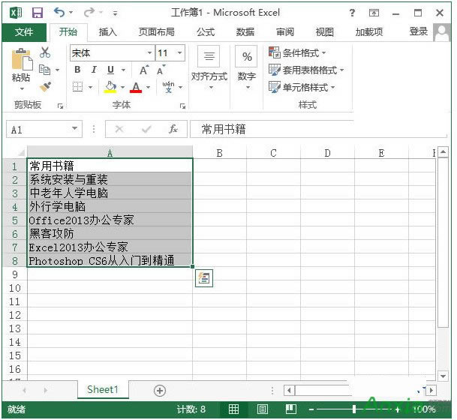Toggle Underline formatting
Image resolution: width=457 pixels, height=420 pixels.
(x=110, y=70)
